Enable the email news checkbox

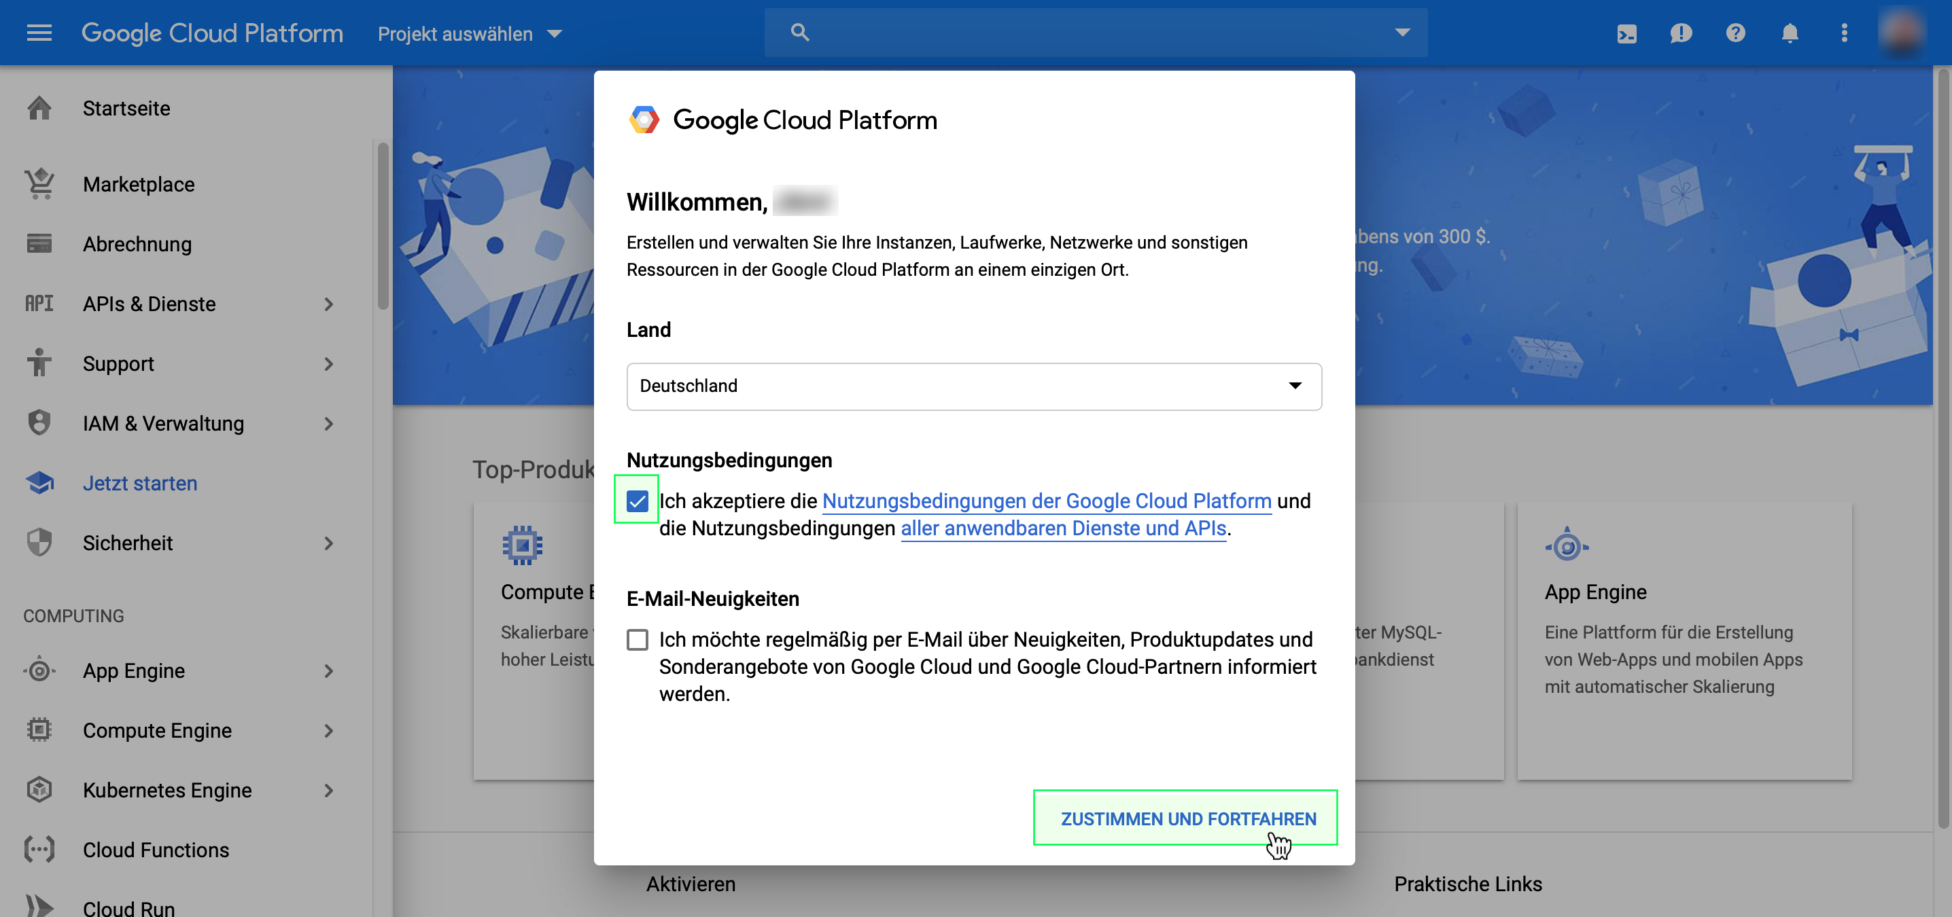(638, 640)
